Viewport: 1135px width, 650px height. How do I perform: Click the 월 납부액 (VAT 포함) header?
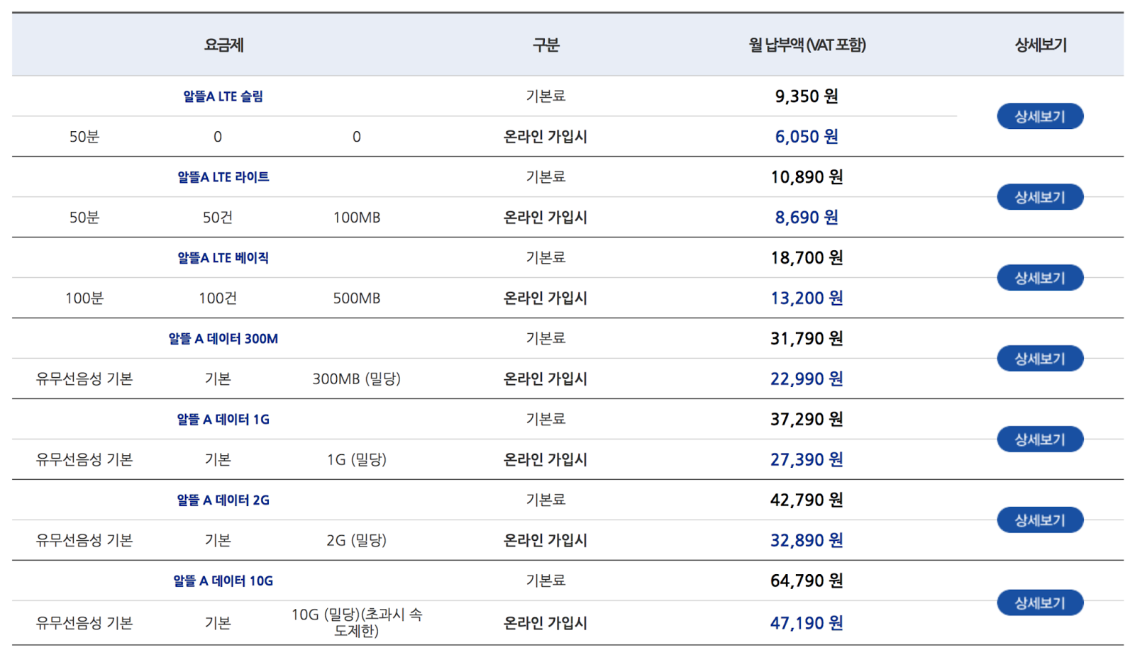[807, 45]
